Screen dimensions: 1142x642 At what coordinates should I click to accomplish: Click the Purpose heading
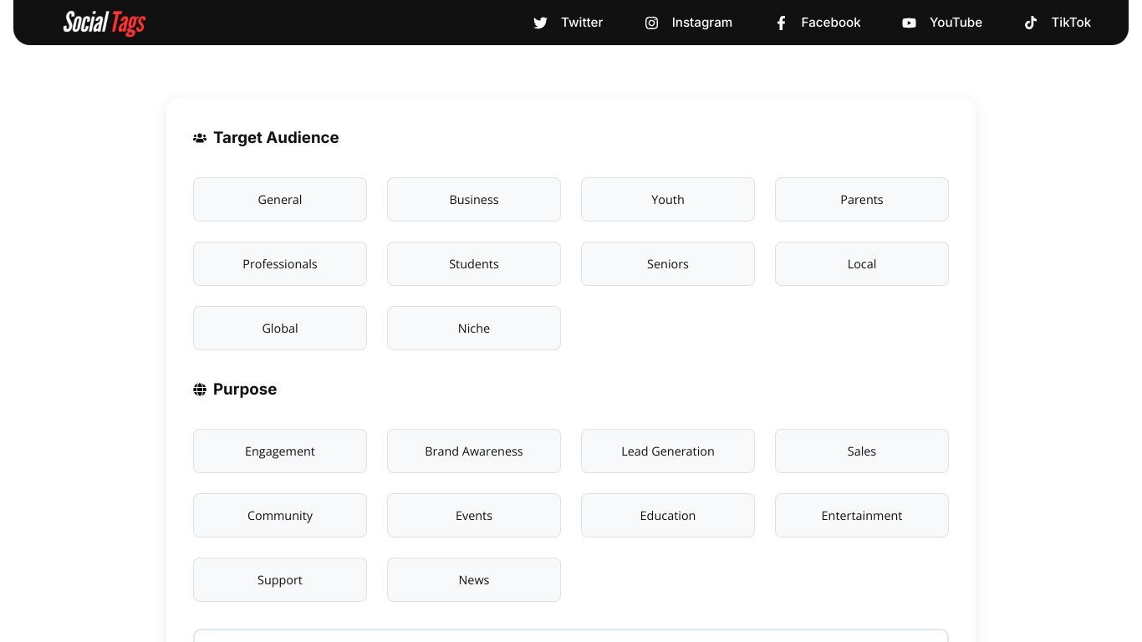245,390
